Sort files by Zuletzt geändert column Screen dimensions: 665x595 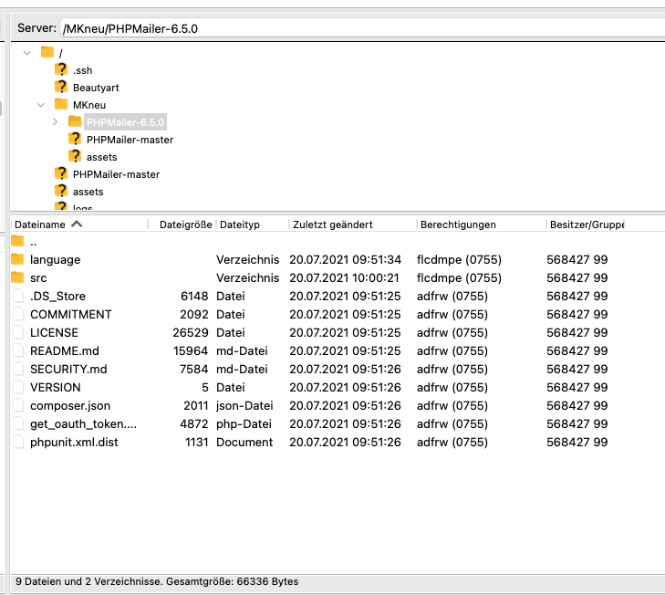(333, 224)
